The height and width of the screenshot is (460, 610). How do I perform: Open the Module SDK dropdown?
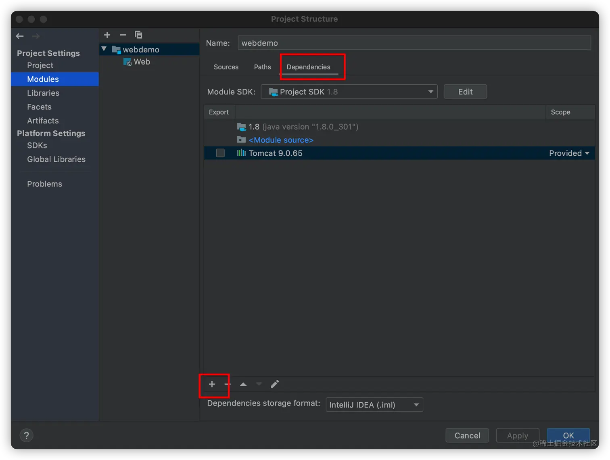[x=349, y=92]
